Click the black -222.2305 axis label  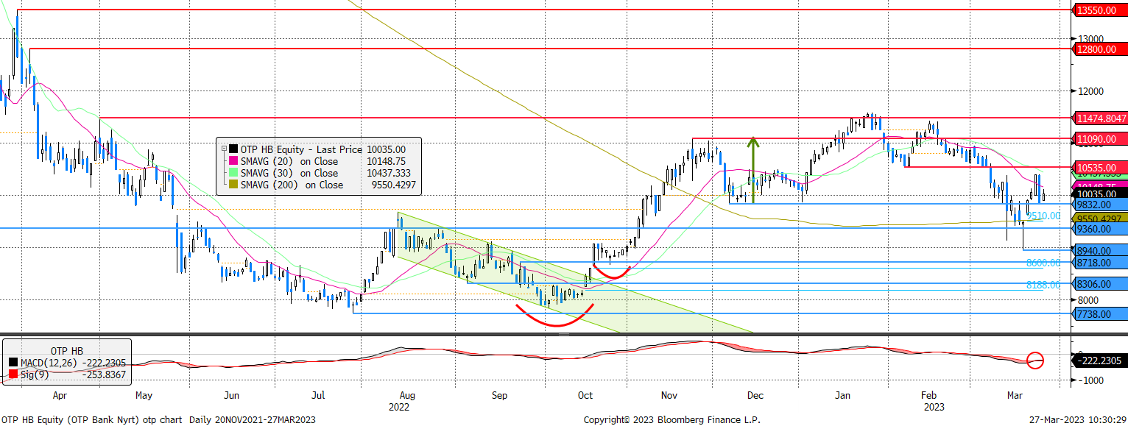[1100, 361]
